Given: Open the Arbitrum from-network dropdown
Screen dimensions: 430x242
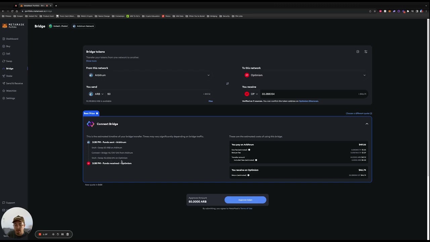Looking at the screenshot, I should [149, 75].
